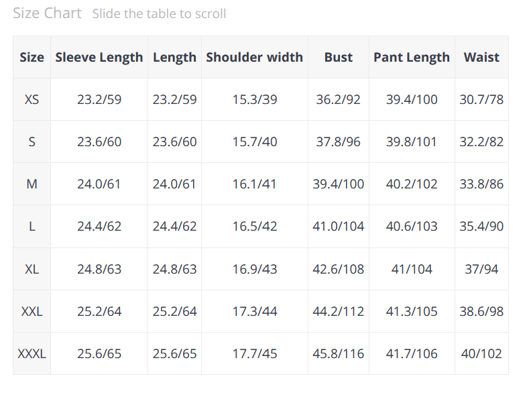Viewport: 531px width, 393px height.
Task: Click the Bust column header
Action: (338, 57)
